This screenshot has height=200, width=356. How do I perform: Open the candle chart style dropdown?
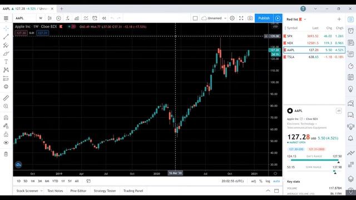50,18
